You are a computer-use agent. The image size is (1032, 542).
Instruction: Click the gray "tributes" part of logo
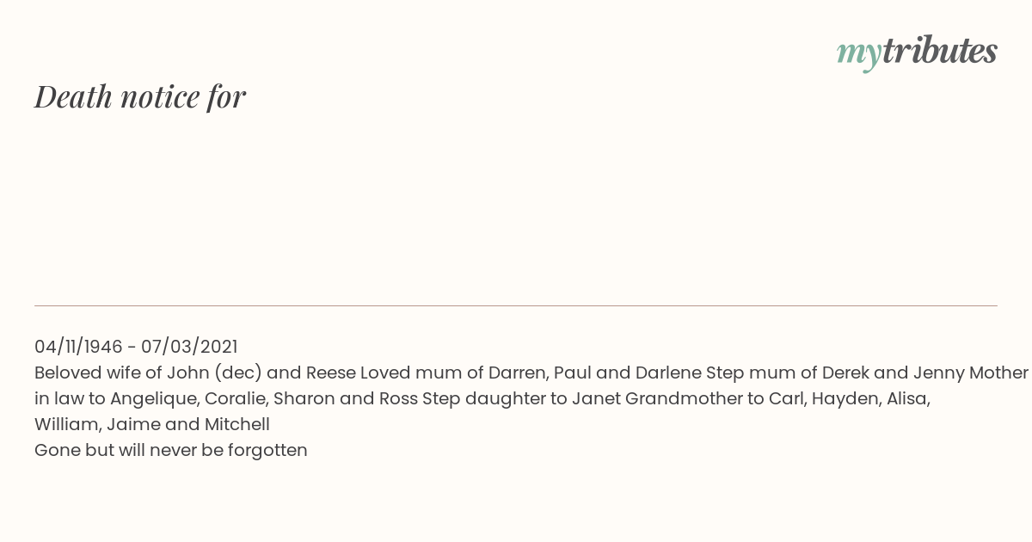click(x=939, y=51)
